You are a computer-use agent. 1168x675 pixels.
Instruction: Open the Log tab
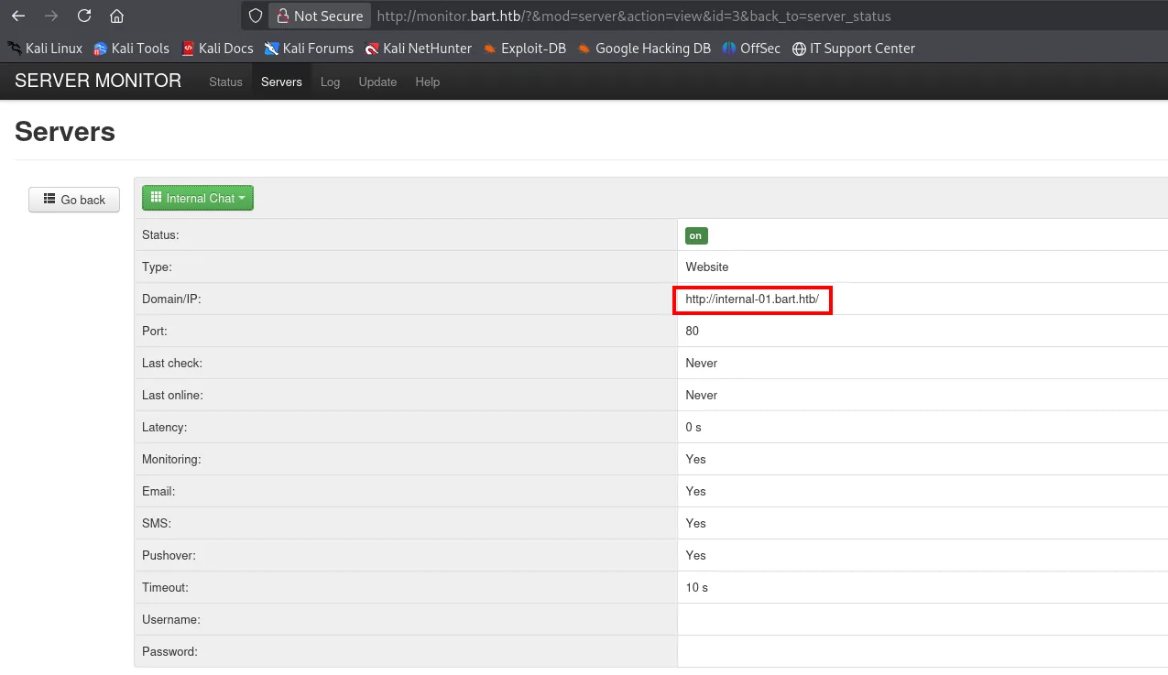330,82
